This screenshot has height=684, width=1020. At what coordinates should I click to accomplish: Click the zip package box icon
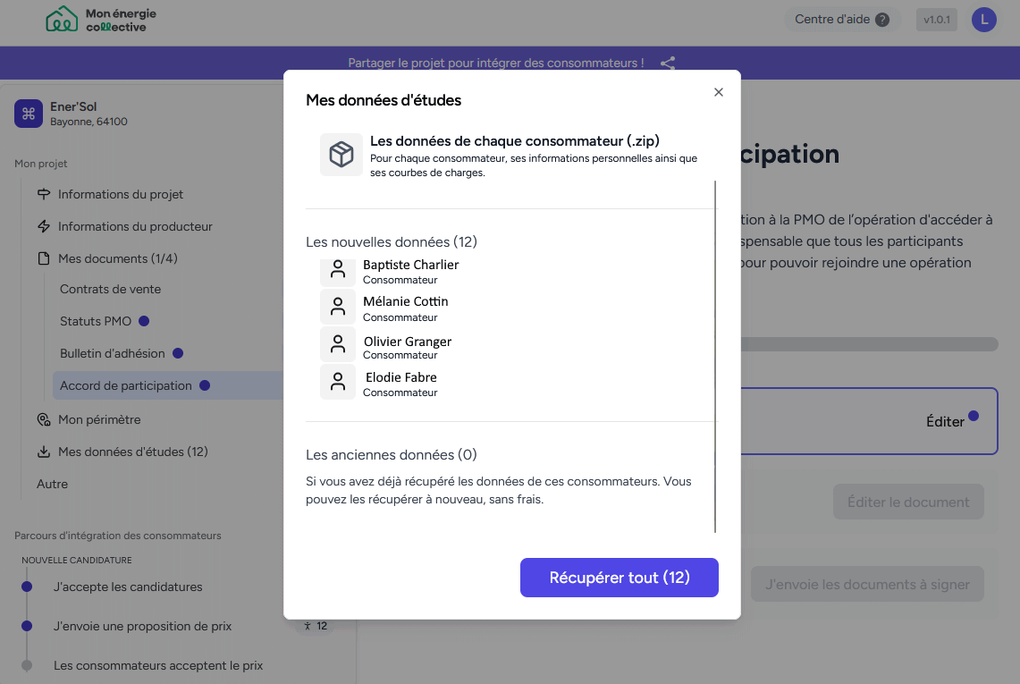point(341,155)
